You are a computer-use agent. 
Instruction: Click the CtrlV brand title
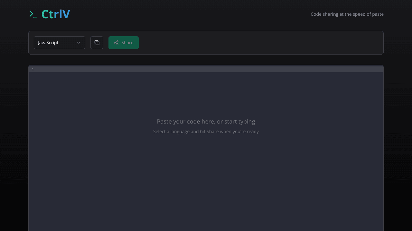[56, 14]
